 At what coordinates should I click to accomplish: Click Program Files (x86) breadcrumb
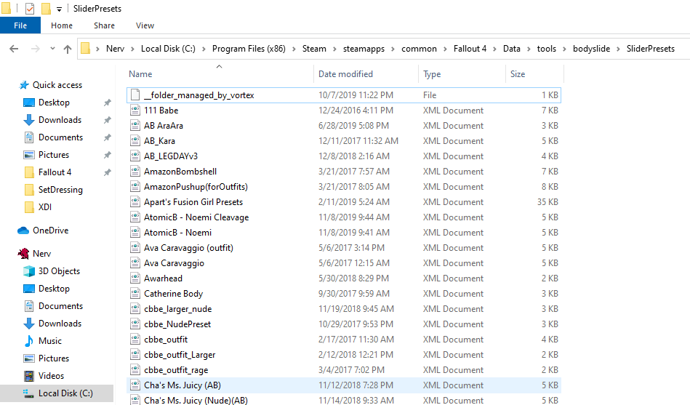pos(249,49)
